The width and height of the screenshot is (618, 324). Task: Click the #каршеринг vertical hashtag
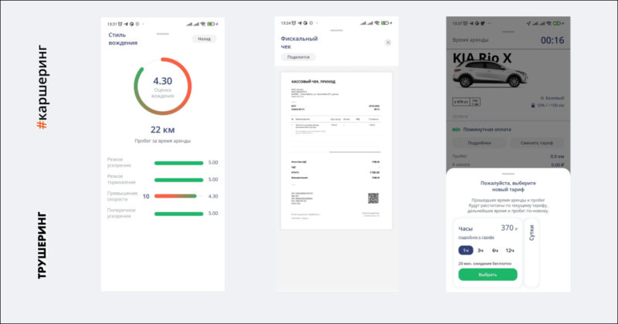tap(42, 87)
